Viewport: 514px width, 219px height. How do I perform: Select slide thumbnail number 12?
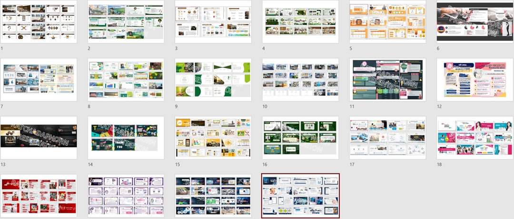(475, 79)
